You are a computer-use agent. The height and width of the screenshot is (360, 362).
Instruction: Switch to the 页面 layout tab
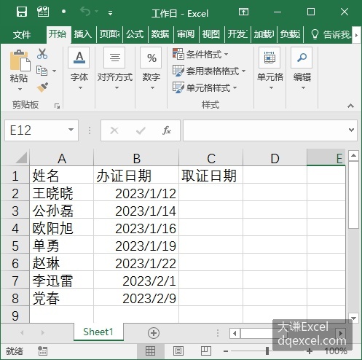click(x=109, y=34)
